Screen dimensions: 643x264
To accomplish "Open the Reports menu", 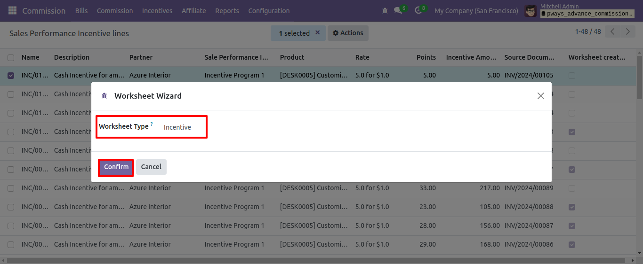I will click(227, 10).
